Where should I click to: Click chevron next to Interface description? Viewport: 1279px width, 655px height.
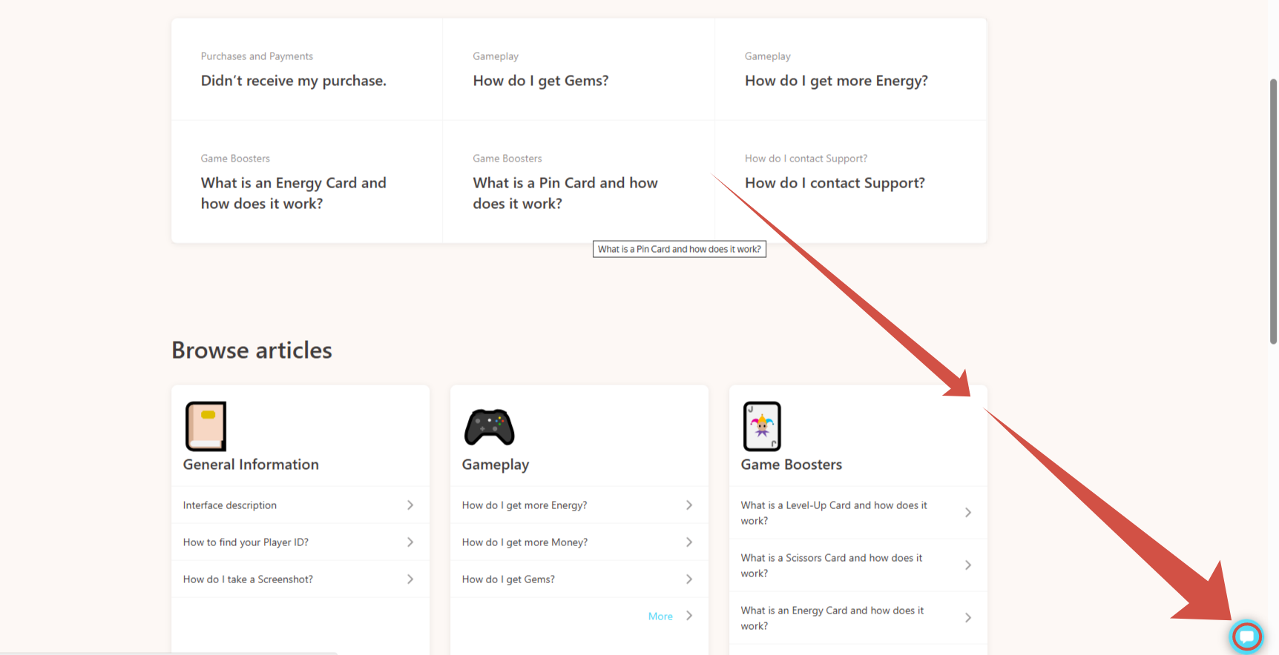[x=410, y=505]
